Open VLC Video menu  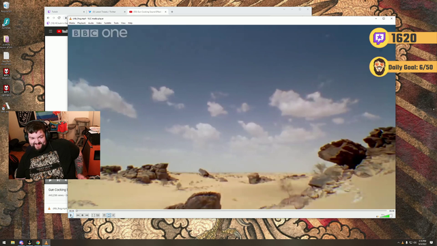99,23
